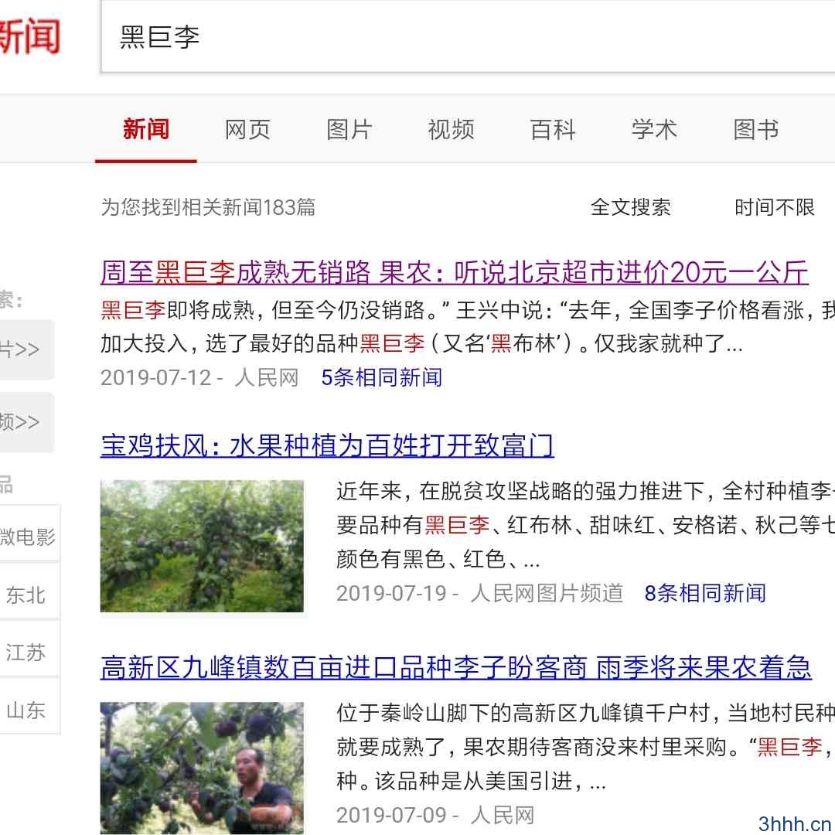Select the 百科 tab
835x835 pixels.
553,129
